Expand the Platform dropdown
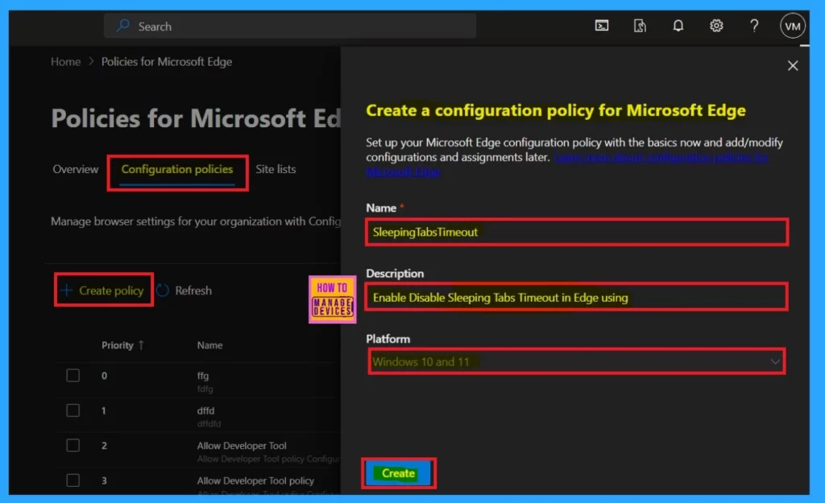Image resolution: width=825 pixels, height=503 pixels. 577,361
